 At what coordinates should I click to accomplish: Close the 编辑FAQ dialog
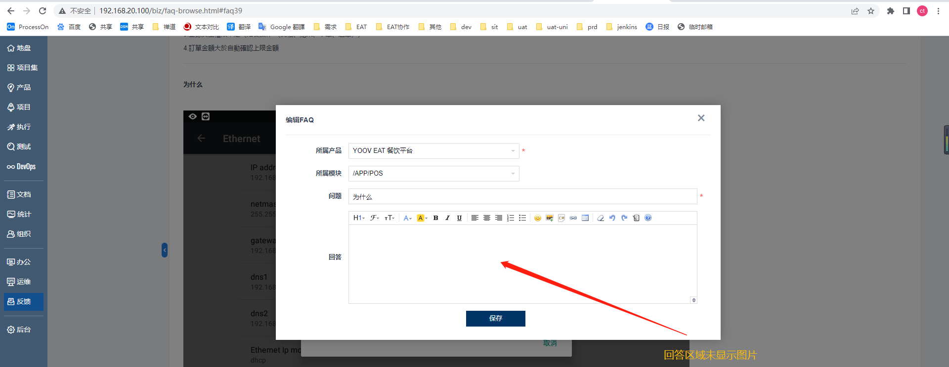[x=701, y=118]
